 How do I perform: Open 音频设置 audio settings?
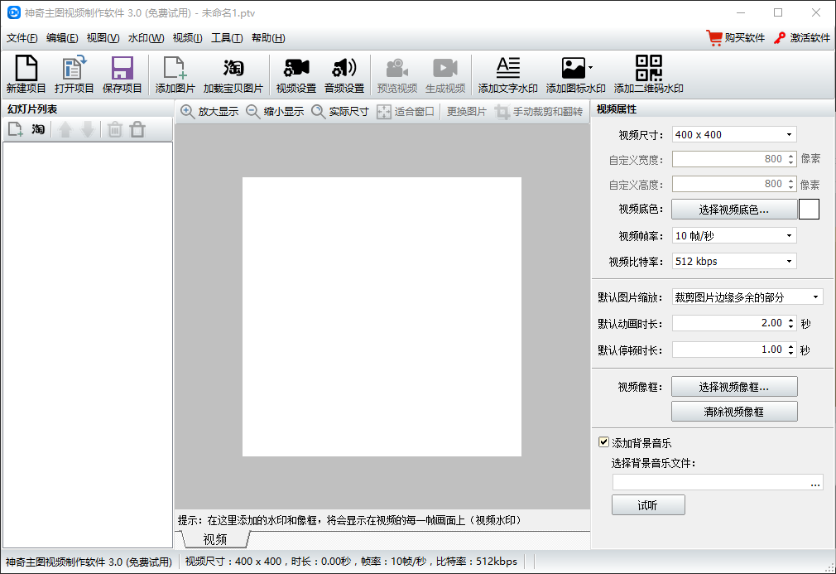pos(344,75)
